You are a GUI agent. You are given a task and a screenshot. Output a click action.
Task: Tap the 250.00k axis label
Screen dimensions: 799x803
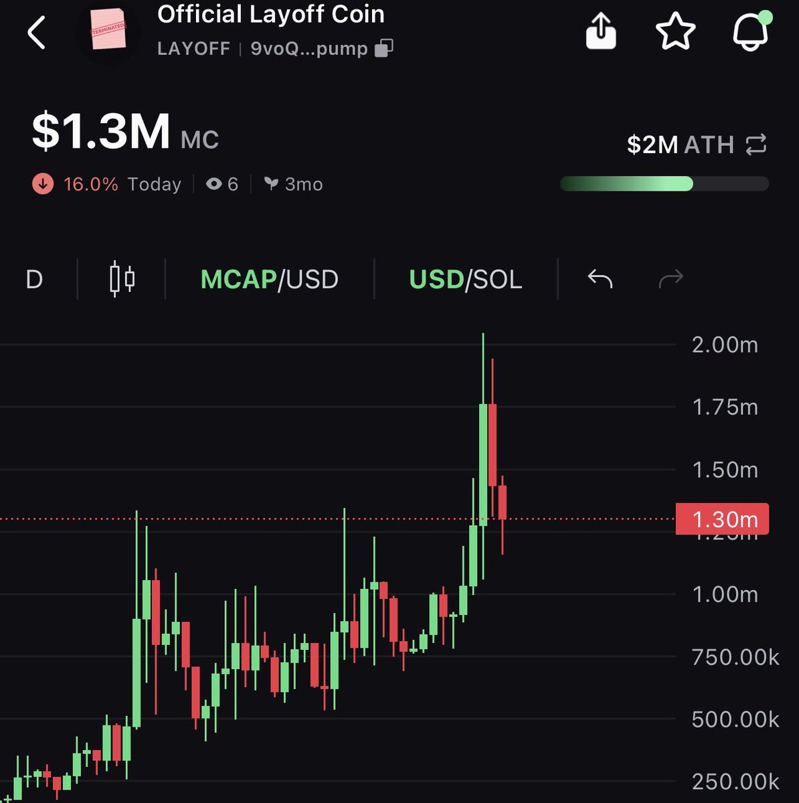[x=735, y=782]
